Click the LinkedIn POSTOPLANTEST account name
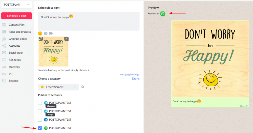Screen dimensions: 253x133 [x=60, y=120]
